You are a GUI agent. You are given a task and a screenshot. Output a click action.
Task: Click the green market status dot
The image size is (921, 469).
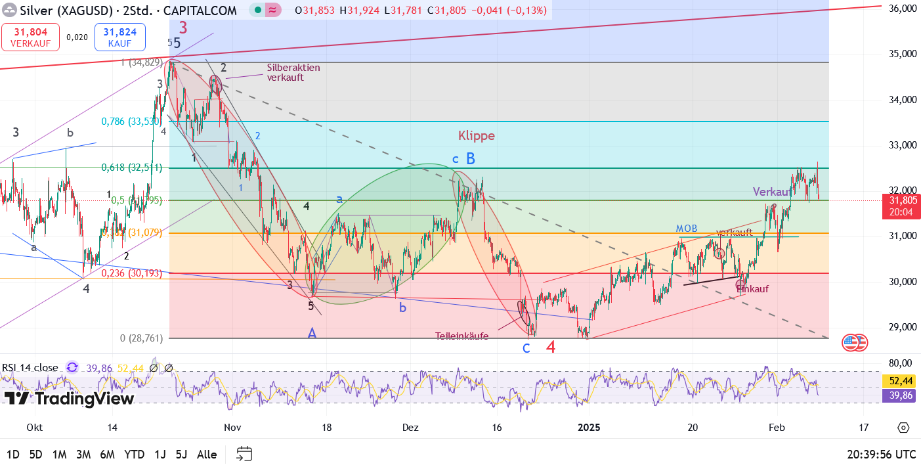click(x=257, y=11)
